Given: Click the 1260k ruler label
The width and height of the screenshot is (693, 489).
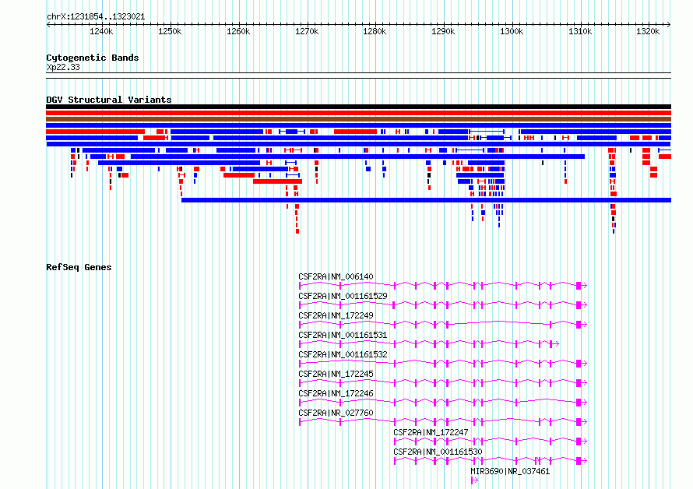Looking at the screenshot, I should pos(238,31).
